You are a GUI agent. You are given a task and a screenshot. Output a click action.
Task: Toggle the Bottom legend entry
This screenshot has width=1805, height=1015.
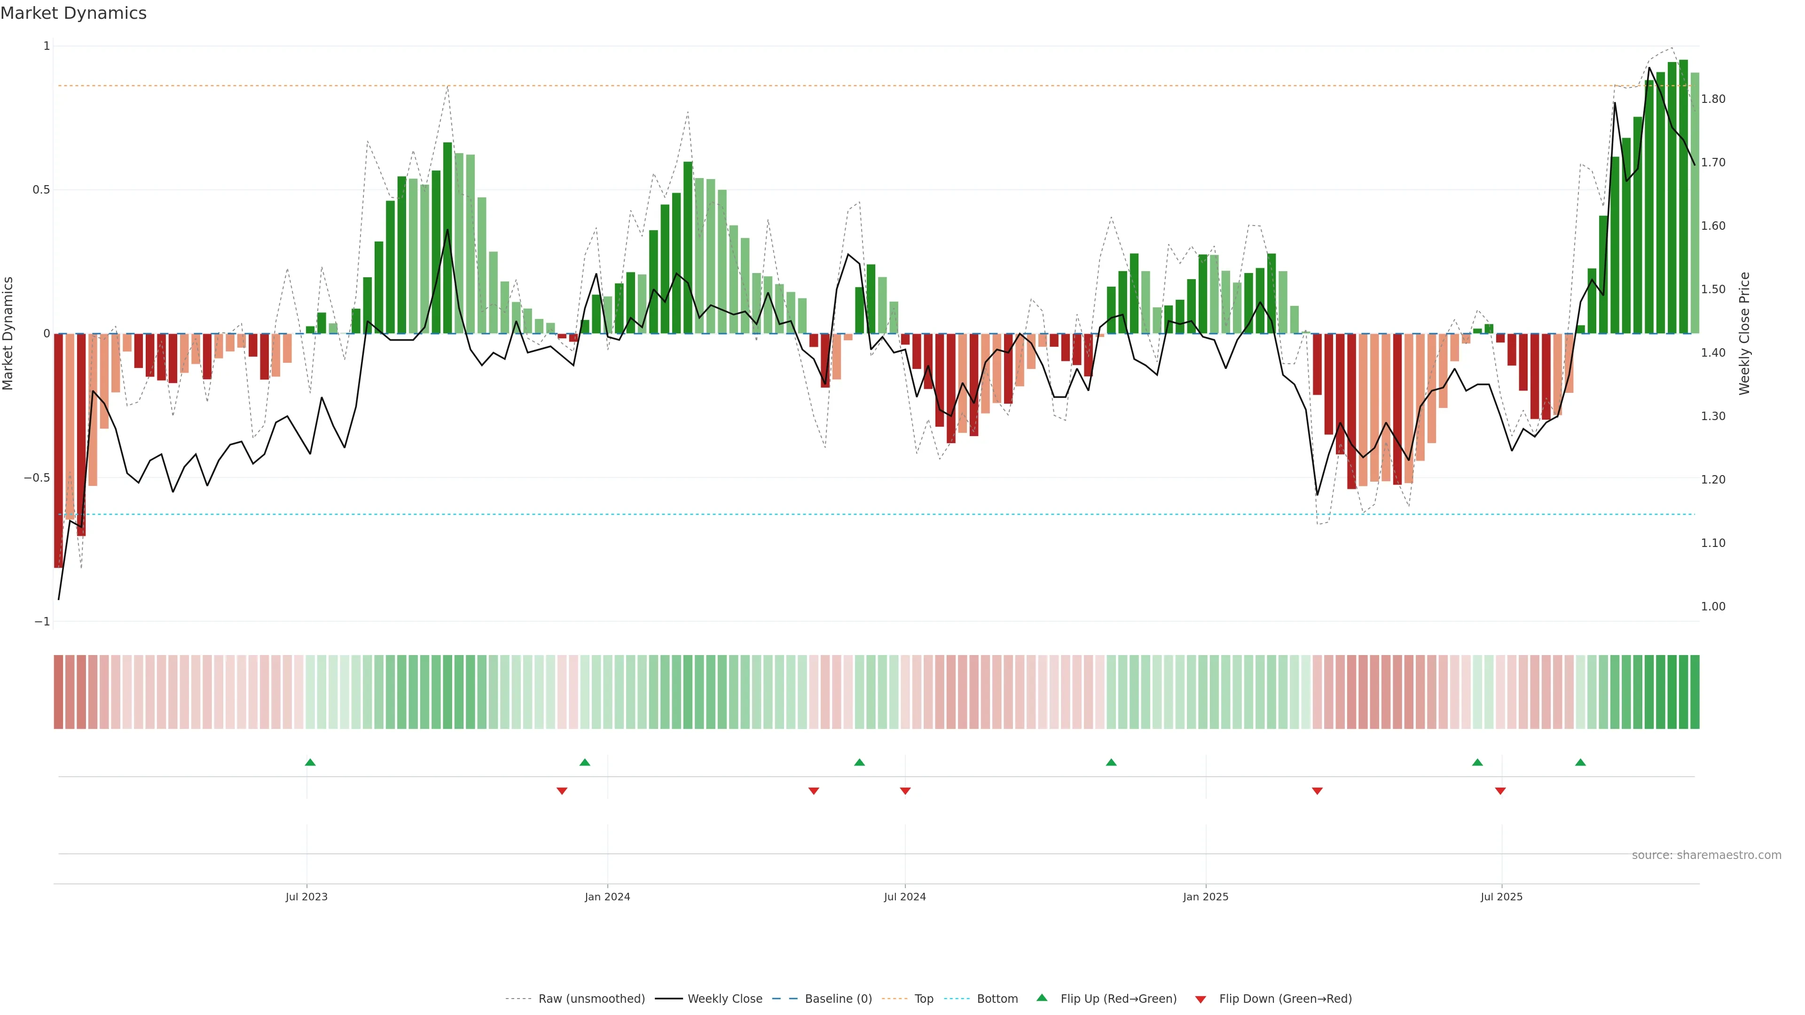point(997,999)
